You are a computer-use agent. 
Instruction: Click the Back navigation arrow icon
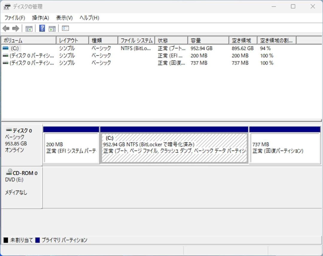(x=6, y=28)
